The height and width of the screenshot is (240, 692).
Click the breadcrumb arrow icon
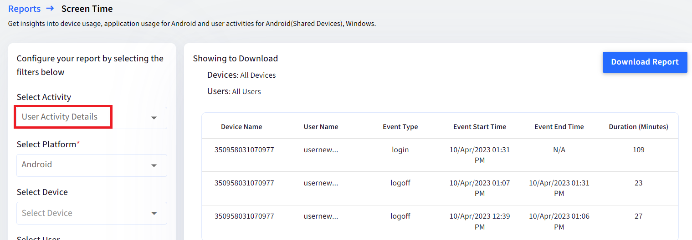click(x=50, y=8)
